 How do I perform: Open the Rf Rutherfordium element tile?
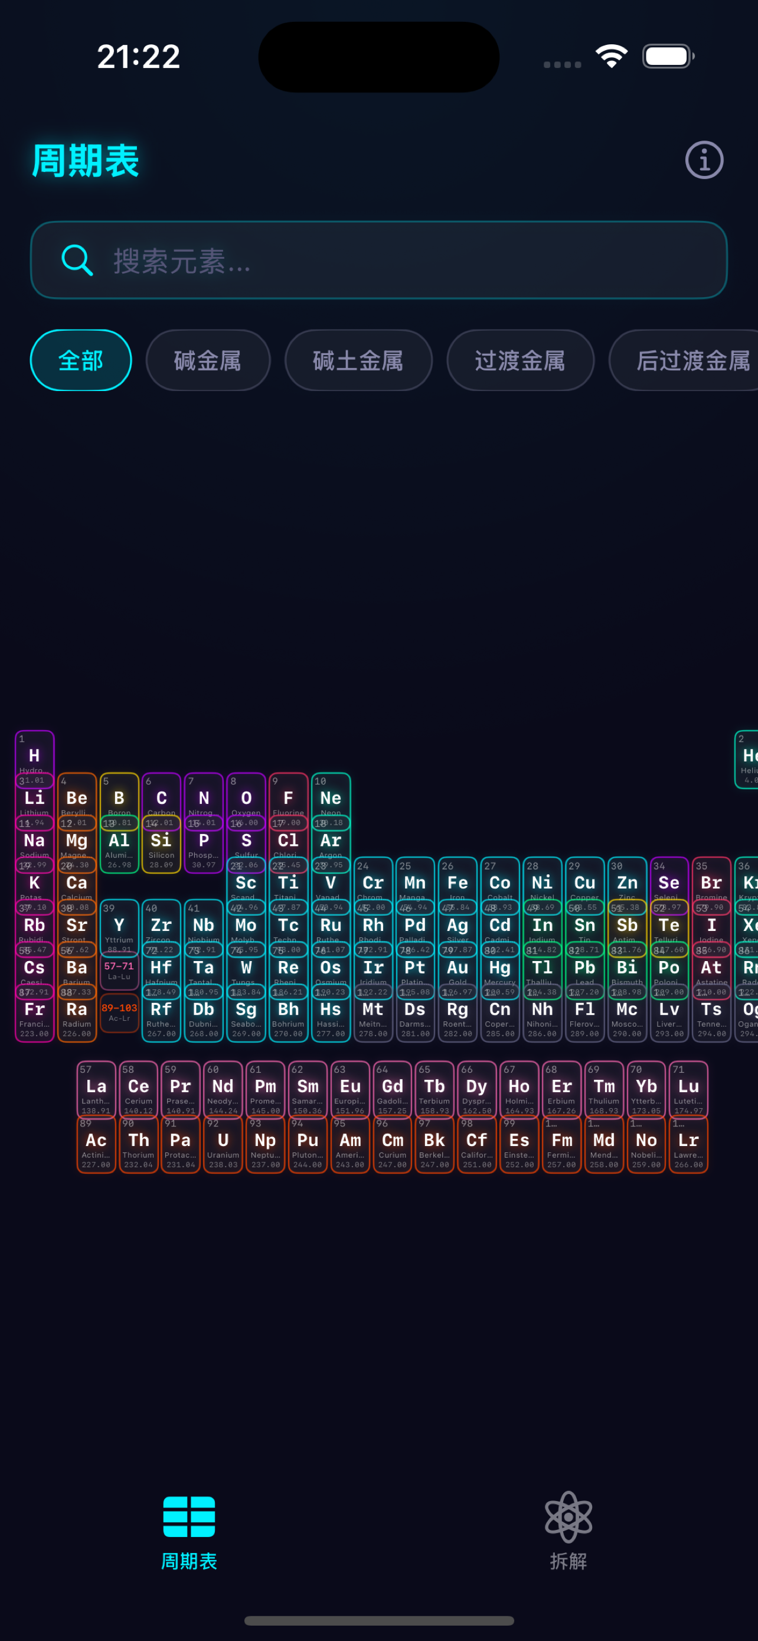(162, 1014)
